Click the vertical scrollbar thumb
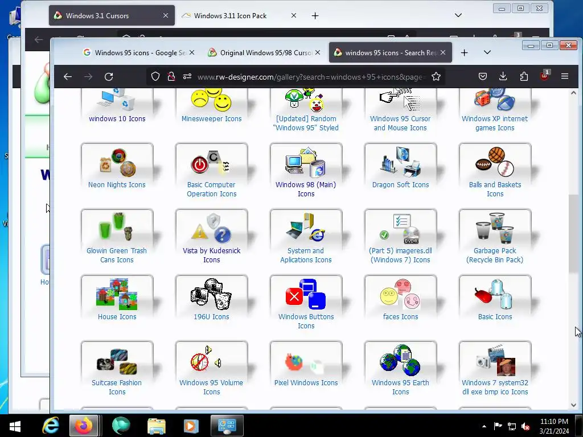Viewport: 583px width, 437px height. pos(573,233)
